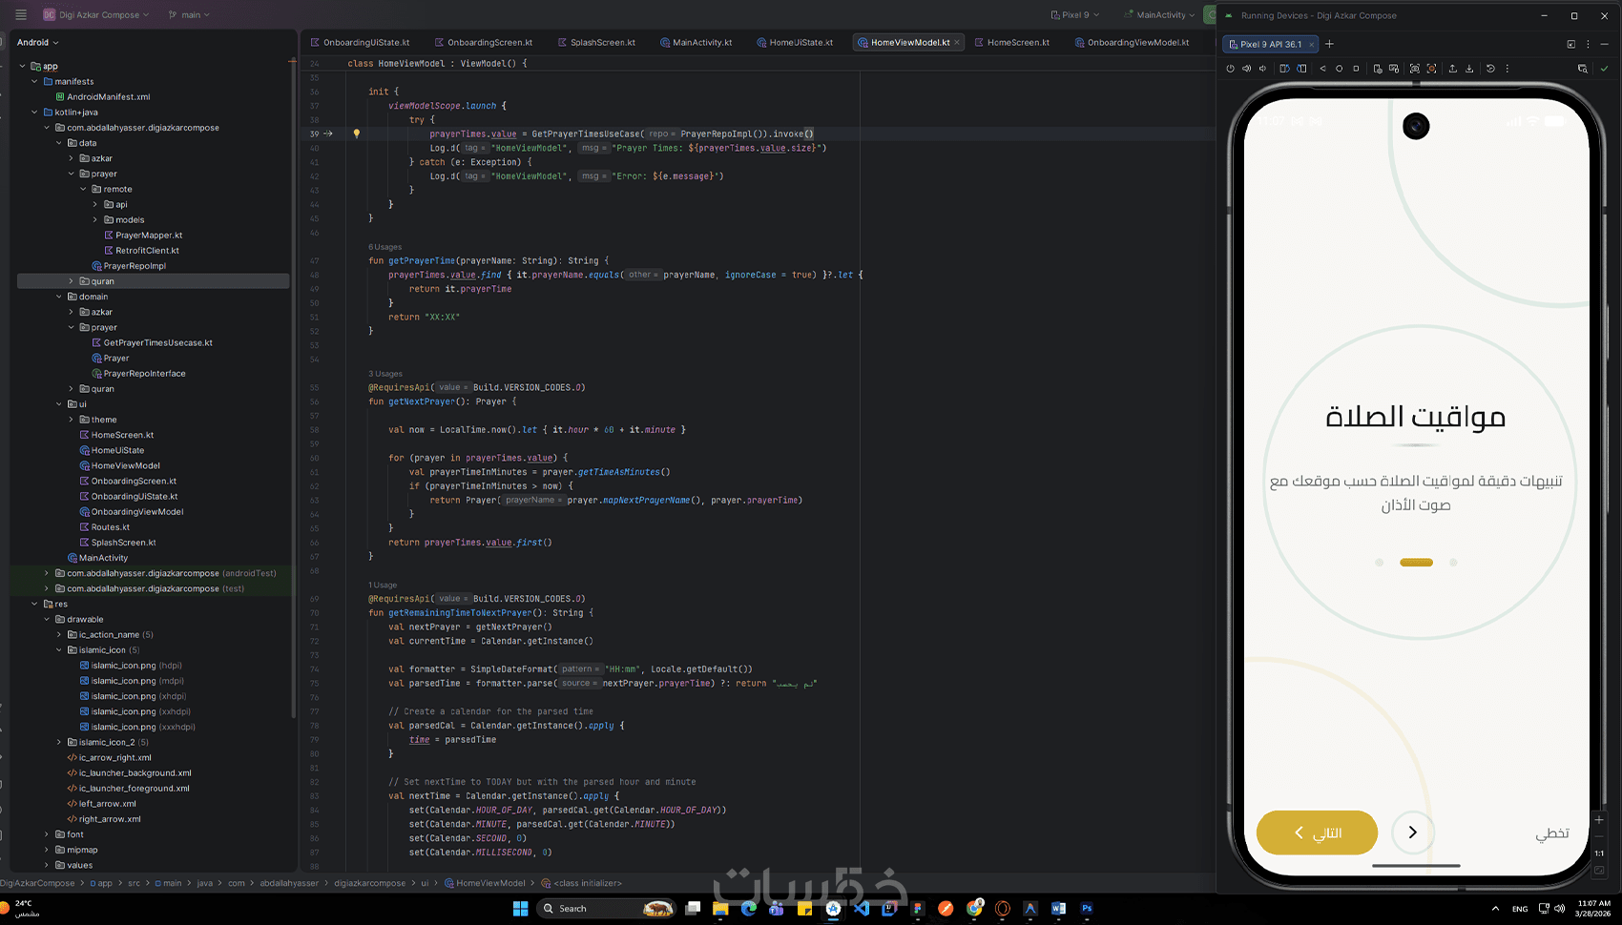Switch to OnboardingScreen.kt tab
Viewport: 1622px width, 925px height.
coord(484,42)
